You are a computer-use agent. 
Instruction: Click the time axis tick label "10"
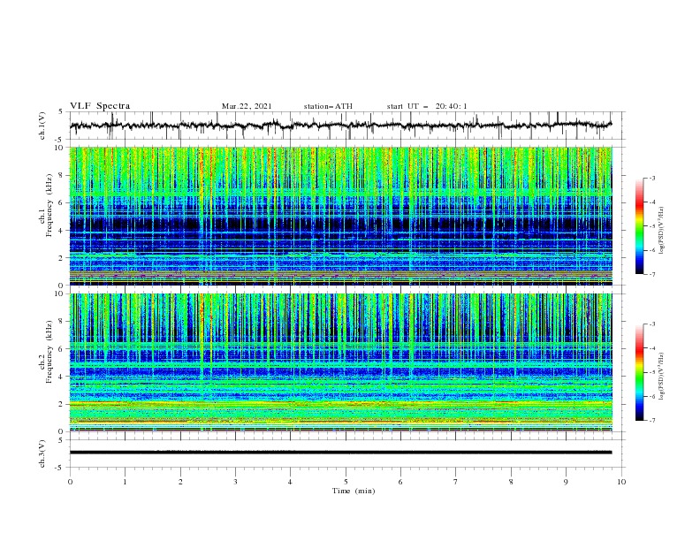coord(621,482)
